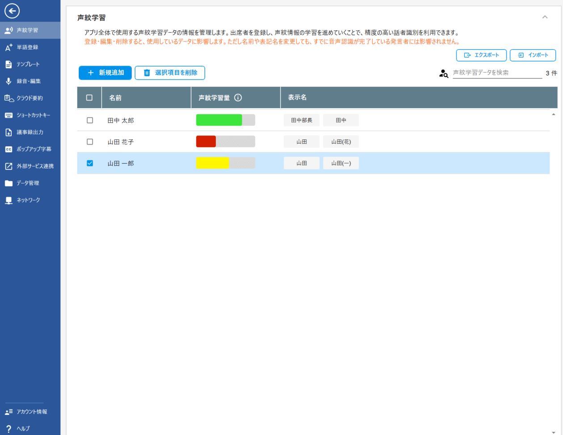The width and height of the screenshot is (563, 435).
Task: Click the 外部サービス連携 external link icon
Action: tap(8, 166)
